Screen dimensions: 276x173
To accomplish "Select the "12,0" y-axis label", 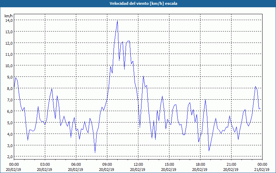I will [x=9, y=43].
